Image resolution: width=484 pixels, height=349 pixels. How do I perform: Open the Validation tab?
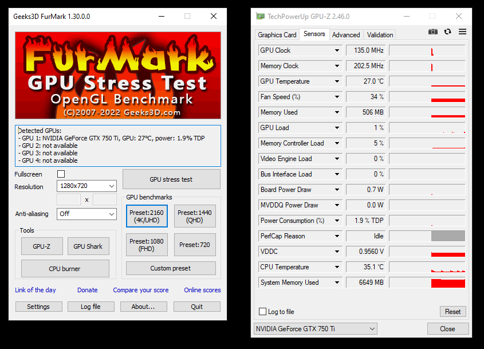tap(380, 35)
